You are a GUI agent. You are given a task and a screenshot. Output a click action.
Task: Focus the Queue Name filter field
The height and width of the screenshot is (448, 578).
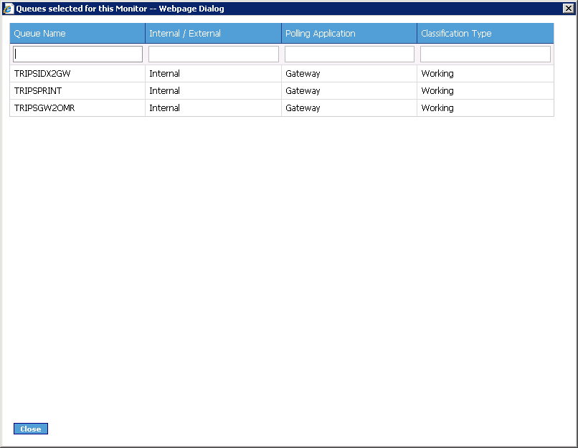point(77,54)
